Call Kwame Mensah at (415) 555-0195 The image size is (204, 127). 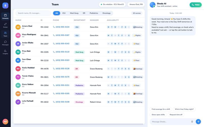tap(63, 93)
